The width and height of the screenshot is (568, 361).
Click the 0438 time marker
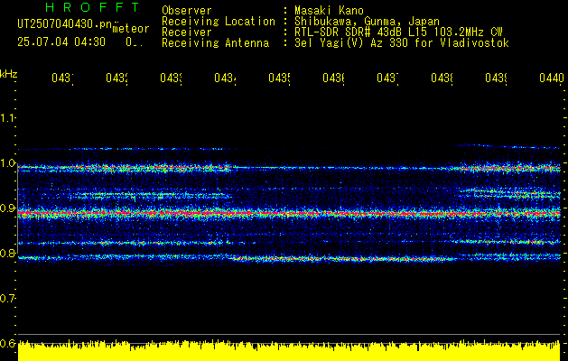[442, 78]
